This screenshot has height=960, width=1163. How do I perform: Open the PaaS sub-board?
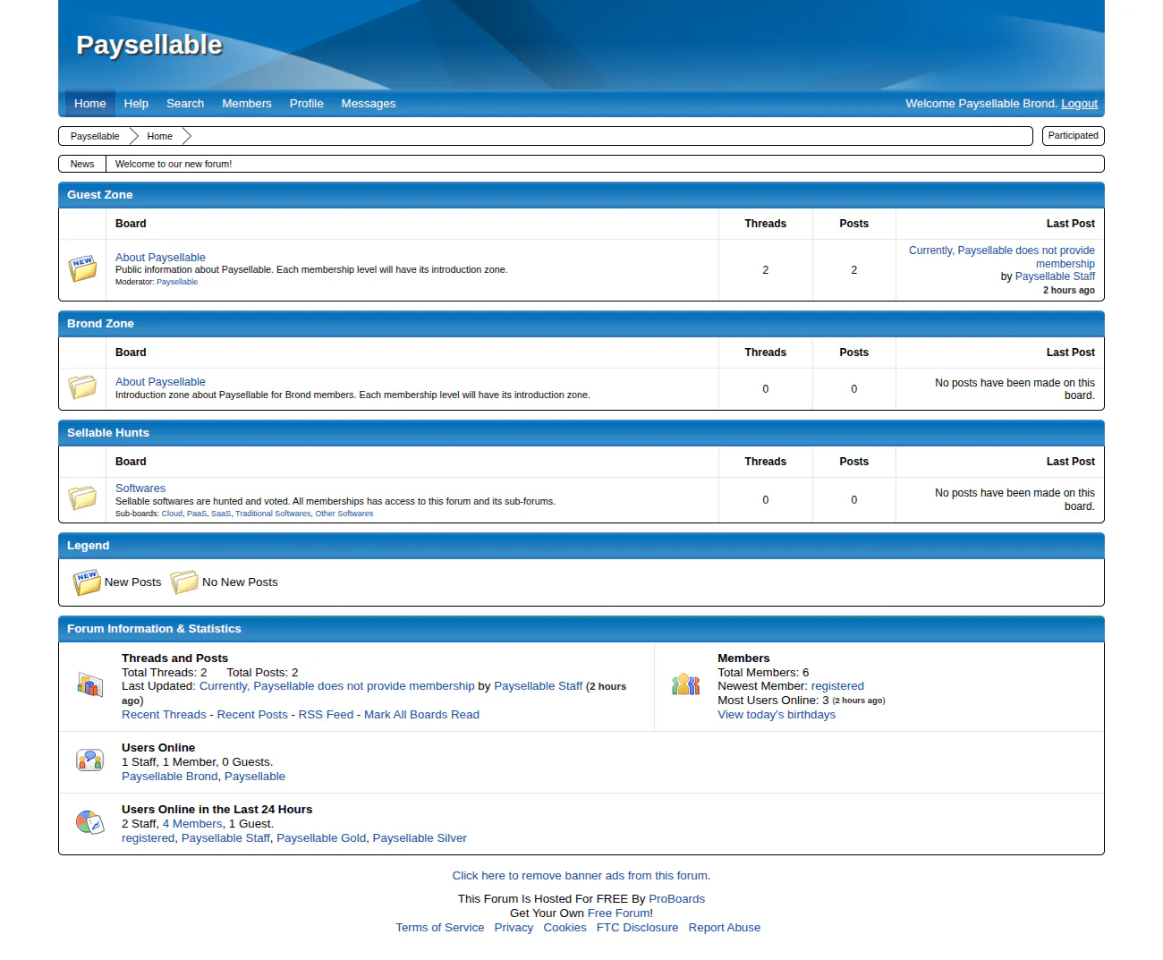[197, 514]
